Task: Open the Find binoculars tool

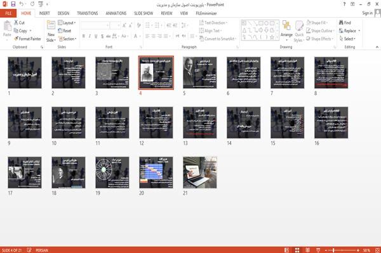Action: [x=341, y=23]
